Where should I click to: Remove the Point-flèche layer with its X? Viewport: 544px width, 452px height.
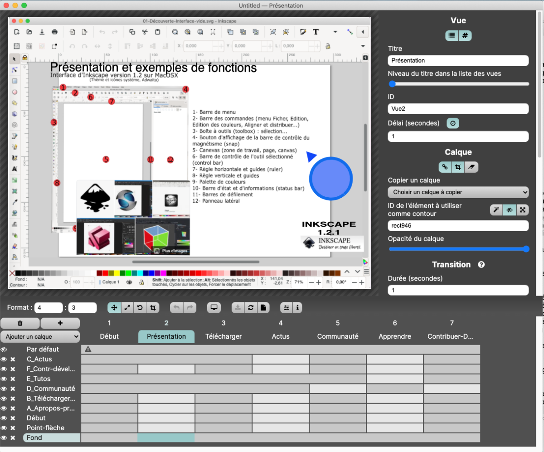13,428
